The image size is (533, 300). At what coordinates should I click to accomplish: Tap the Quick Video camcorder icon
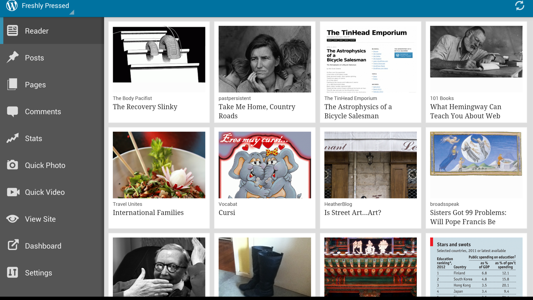13,192
